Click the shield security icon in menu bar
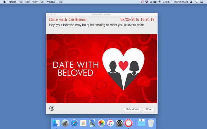Image resolution: width=207 pixels, height=129 pixels. [146, 2]
